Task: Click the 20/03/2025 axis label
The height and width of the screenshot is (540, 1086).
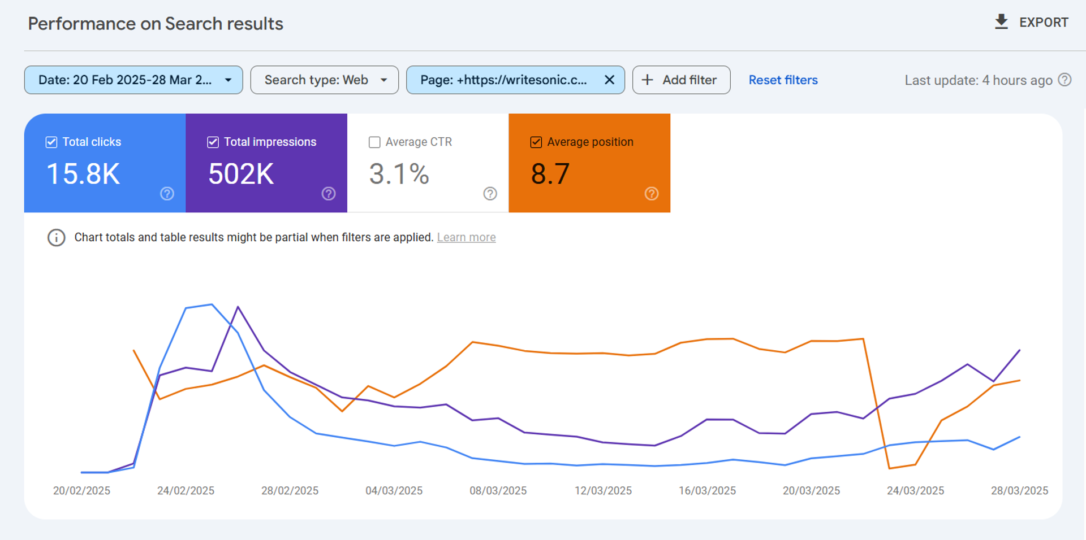Action: point(811,490)
